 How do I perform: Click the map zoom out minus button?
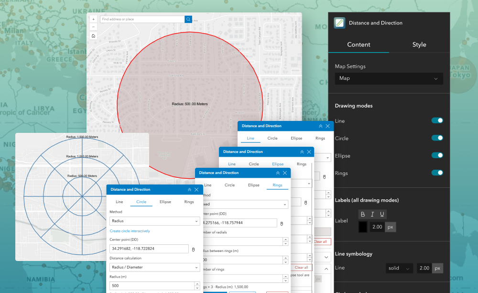[x=93, y=27]
